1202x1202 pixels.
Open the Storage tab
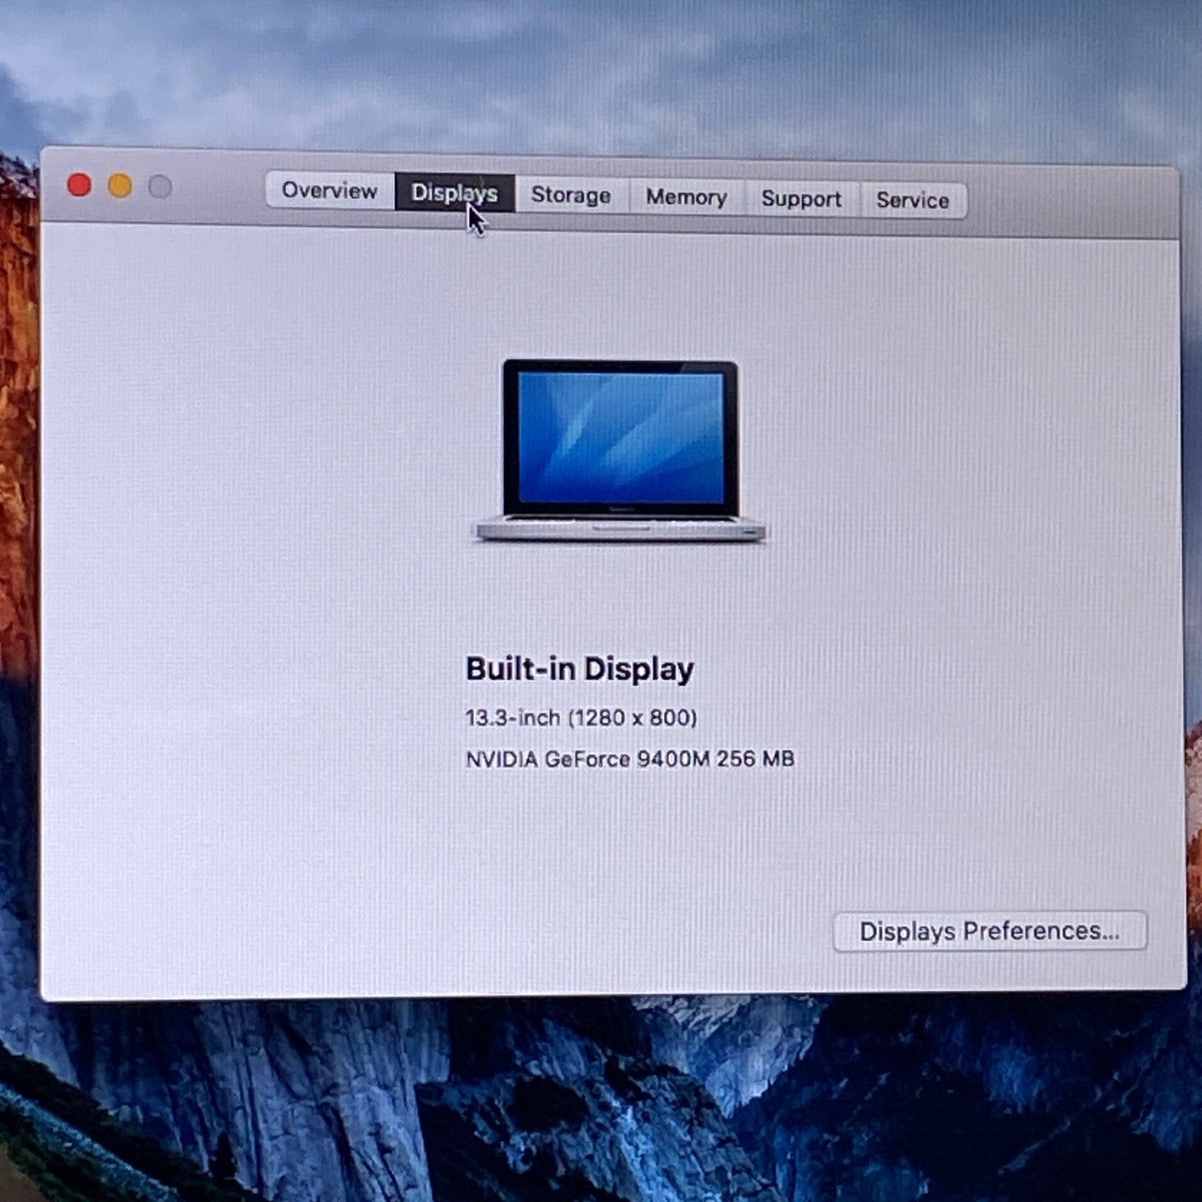tap(571, 195)
